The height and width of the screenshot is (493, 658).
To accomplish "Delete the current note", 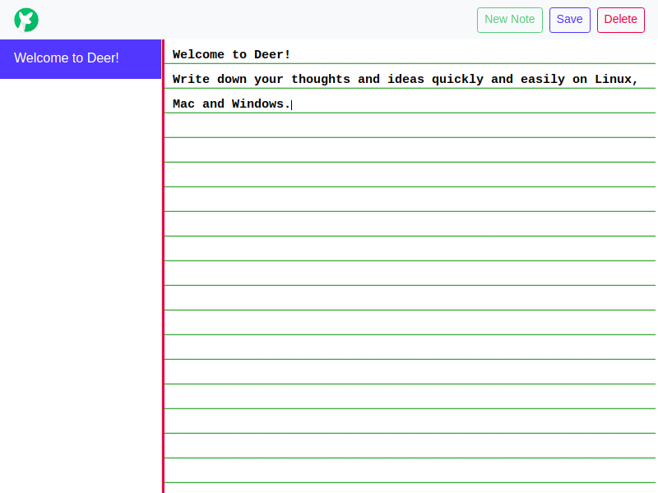I will tap(621, 20).
